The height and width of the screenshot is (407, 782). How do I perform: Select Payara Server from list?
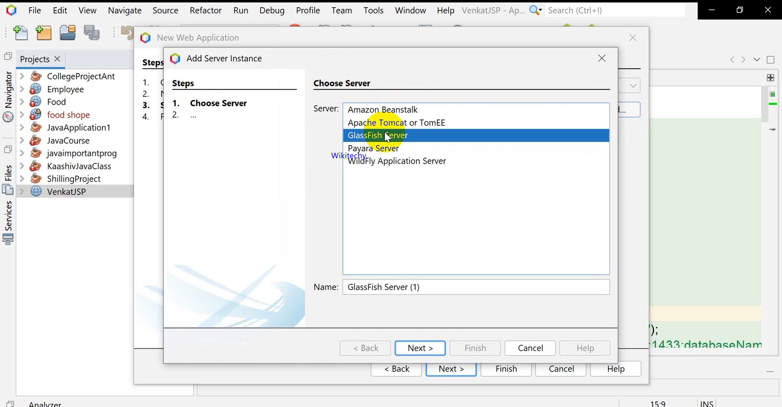coord(373,148)
